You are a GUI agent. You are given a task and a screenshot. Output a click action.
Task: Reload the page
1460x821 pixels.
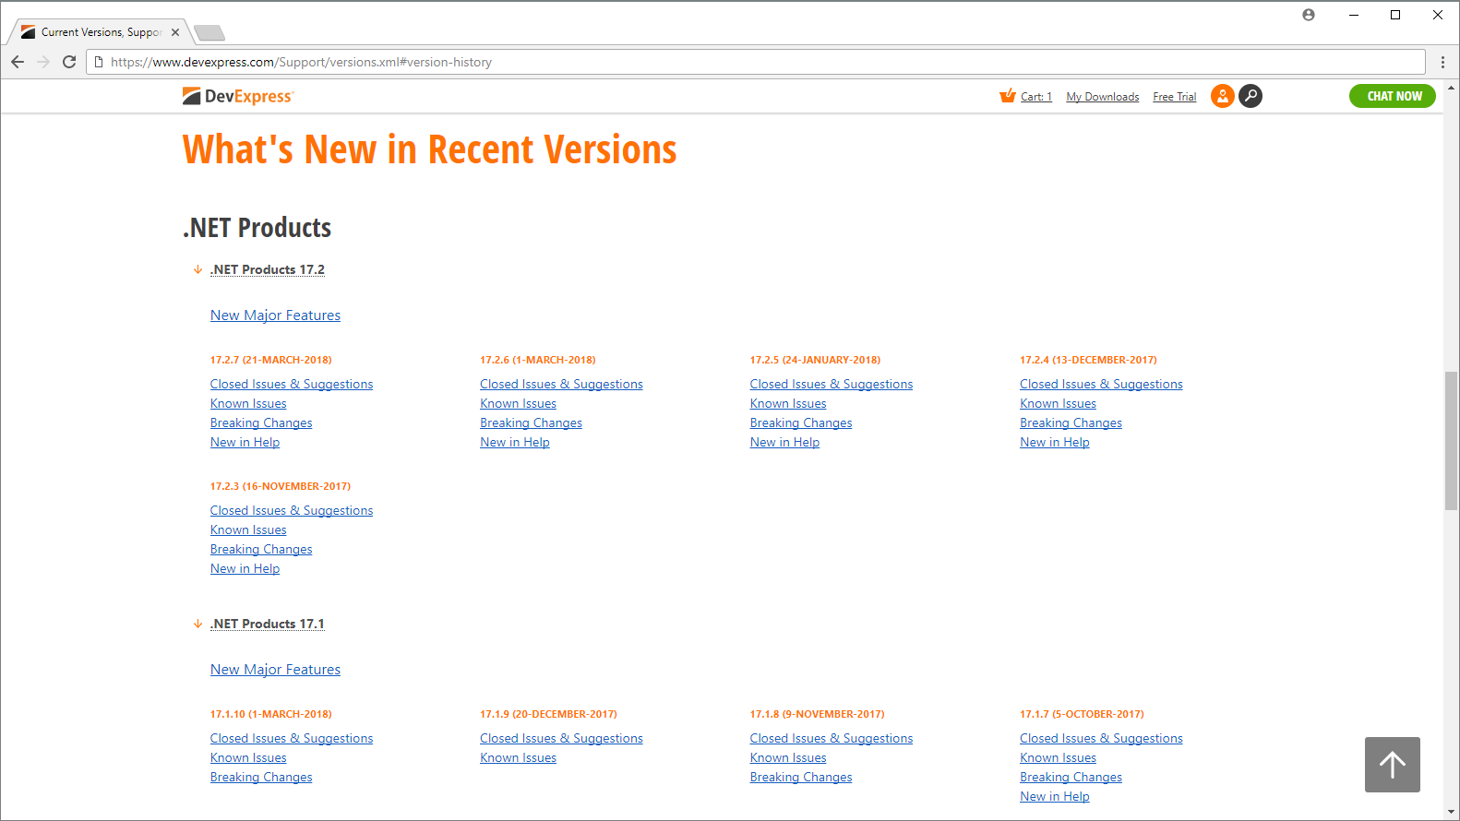[69, 62]
